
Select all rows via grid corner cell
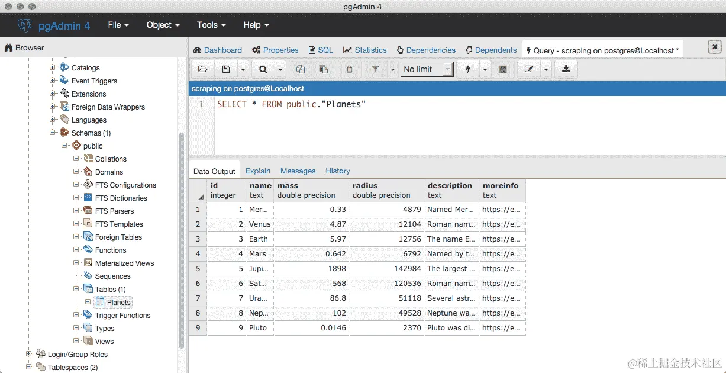point(198,191)
